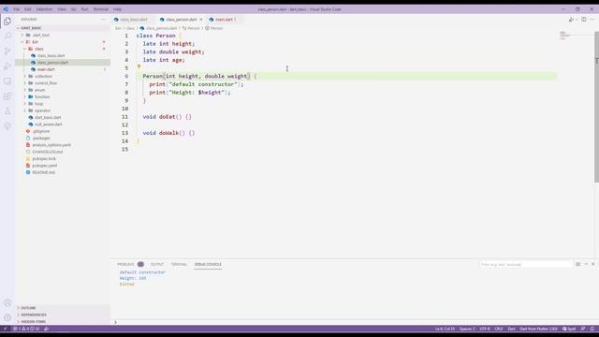The height and width of the screenshot is (337, 599).
Task: Expand the DEPENDENCIES section
Action: click(34, 315)
